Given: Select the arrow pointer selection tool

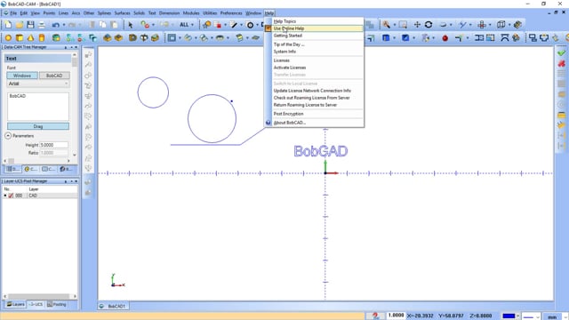Looking at the screenshot, I should click(131, 25).
